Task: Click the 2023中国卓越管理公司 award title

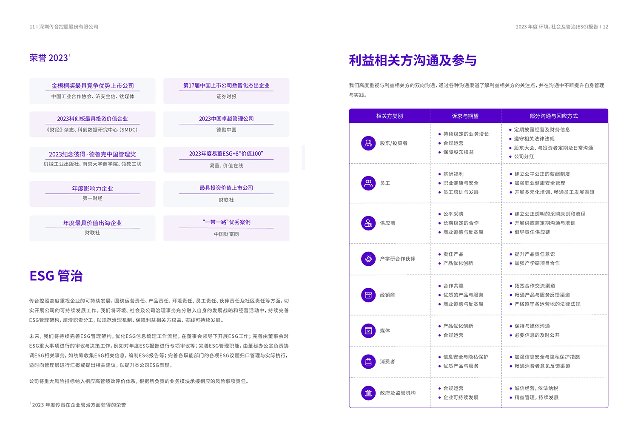Action: (226, 119)
